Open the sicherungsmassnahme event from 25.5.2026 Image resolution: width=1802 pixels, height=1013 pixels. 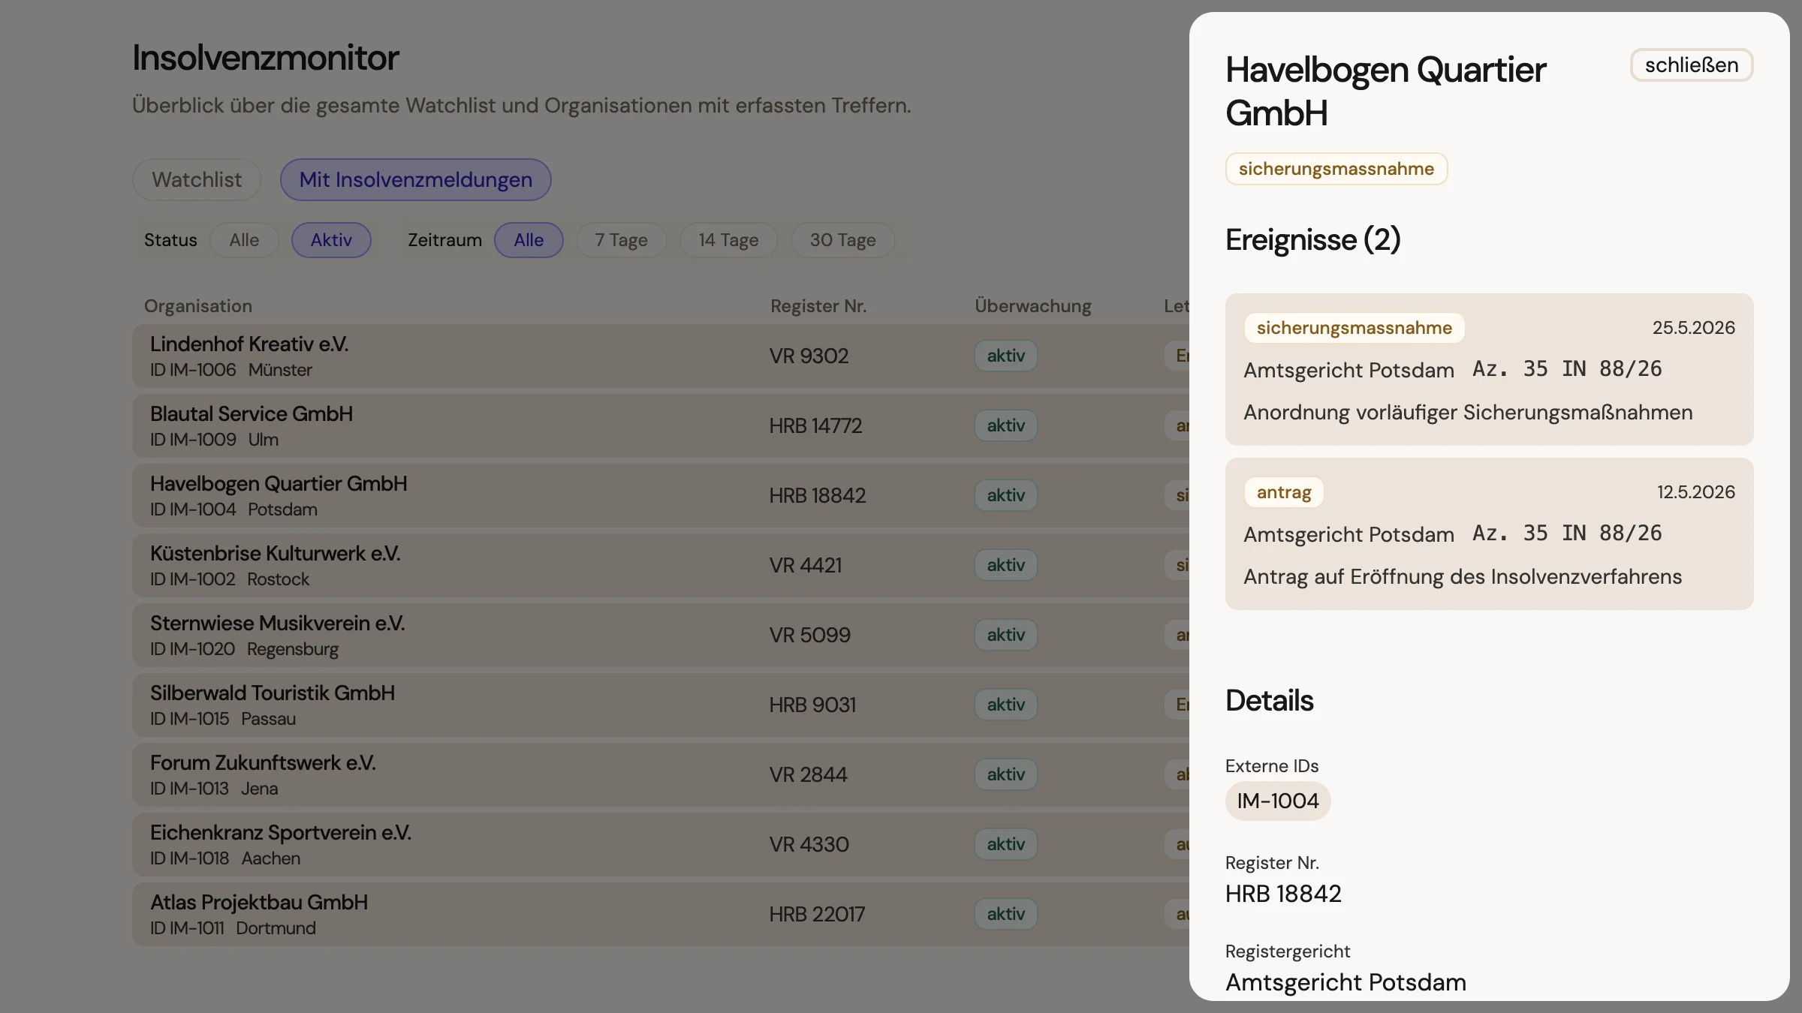point(1489,369)
